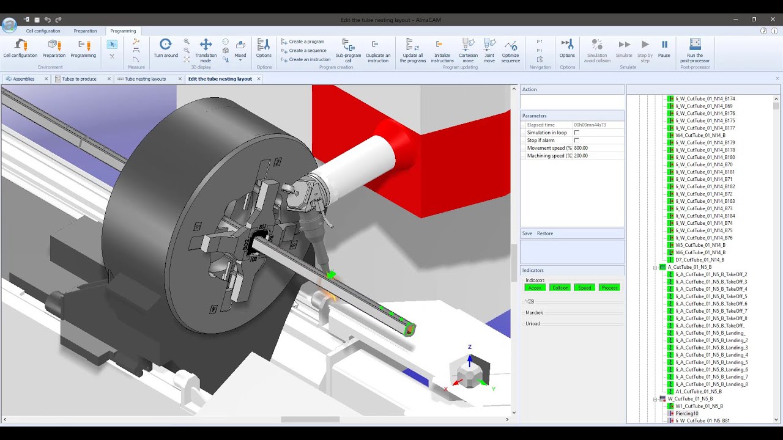Click the AlmaCAM application logo button
This screenshot has height=440, width=783.
coord(9,24)
